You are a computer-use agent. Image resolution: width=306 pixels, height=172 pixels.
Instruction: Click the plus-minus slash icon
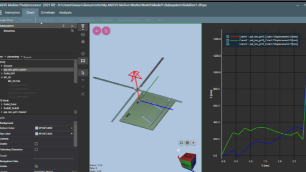(x=83, y=94)
